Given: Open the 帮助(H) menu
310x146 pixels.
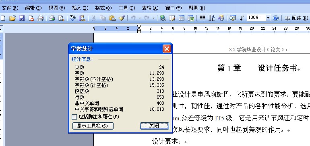Looking at the screenshot, I should [197, 8].
